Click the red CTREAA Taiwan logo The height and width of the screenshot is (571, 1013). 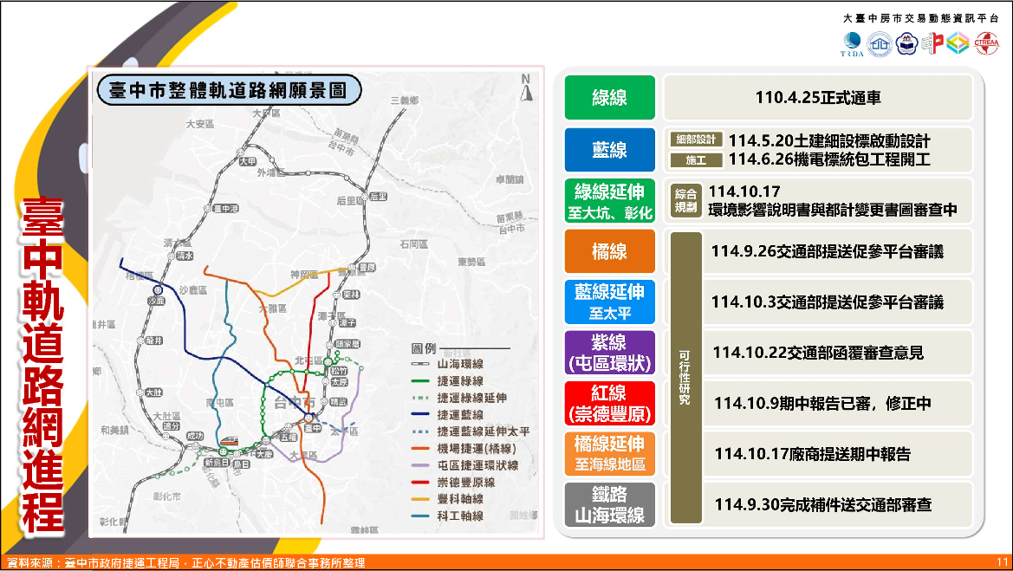[985, 43]
